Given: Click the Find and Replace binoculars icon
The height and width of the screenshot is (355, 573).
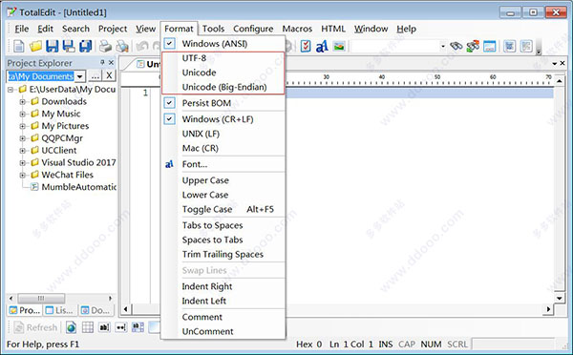Looking at the screenshot, I should (473, 47).
